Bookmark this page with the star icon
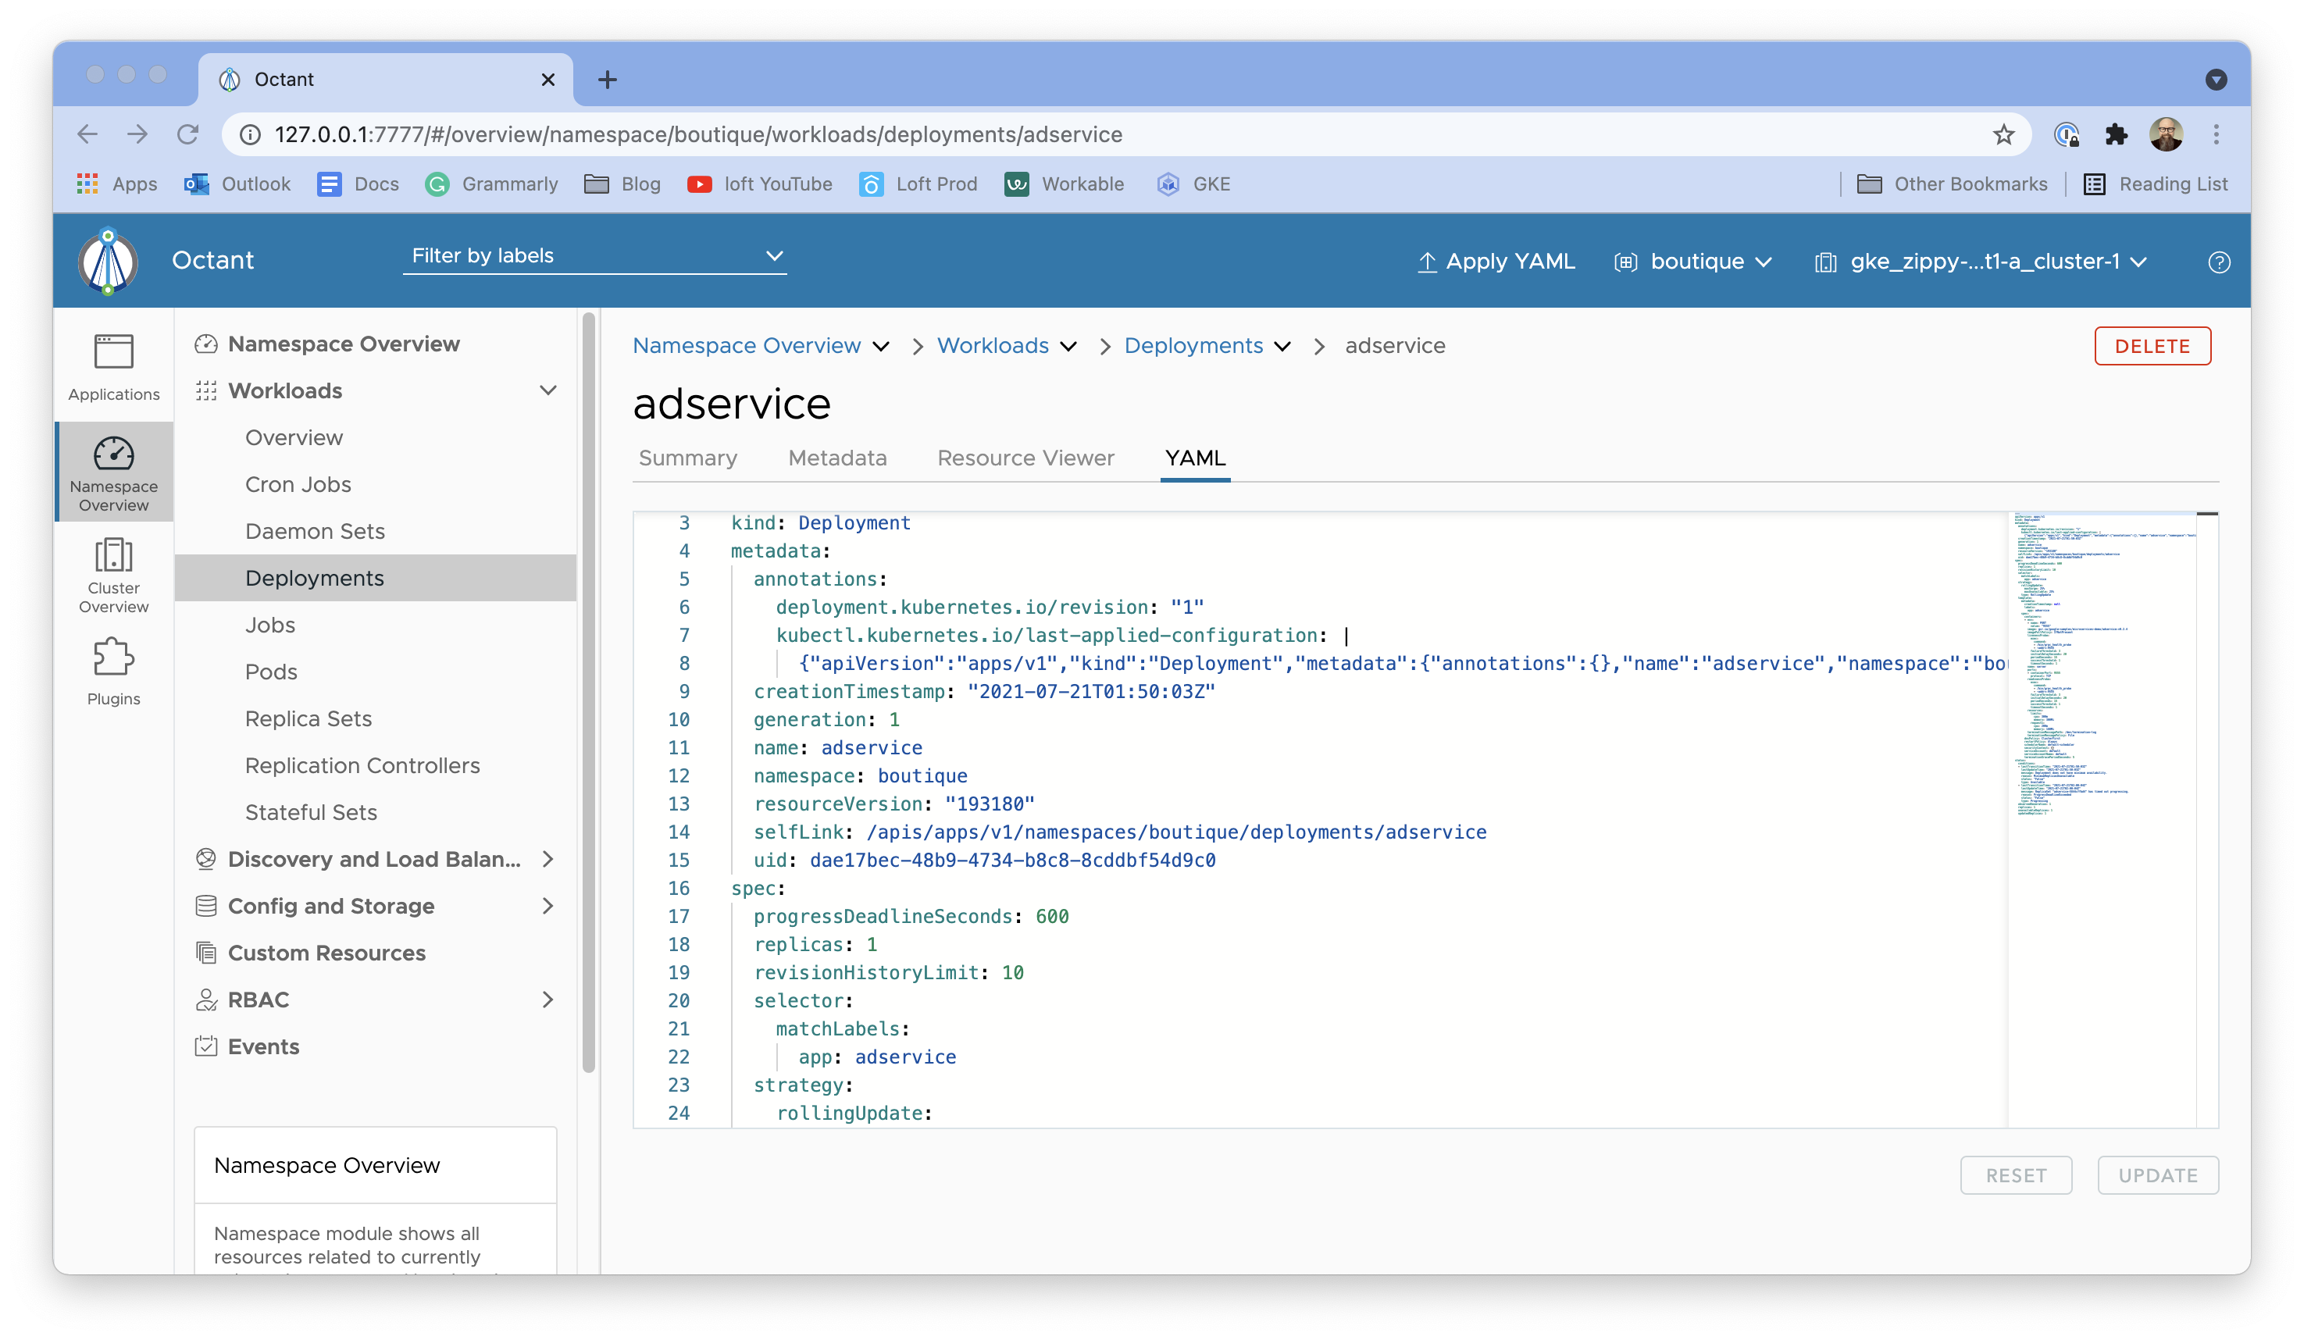Image resolution: width=2304 pixels, height=1340 pixels. [2003, 134]
